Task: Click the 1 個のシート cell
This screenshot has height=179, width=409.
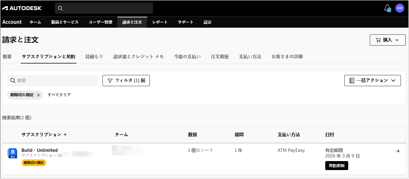Action: coord(201,150)
